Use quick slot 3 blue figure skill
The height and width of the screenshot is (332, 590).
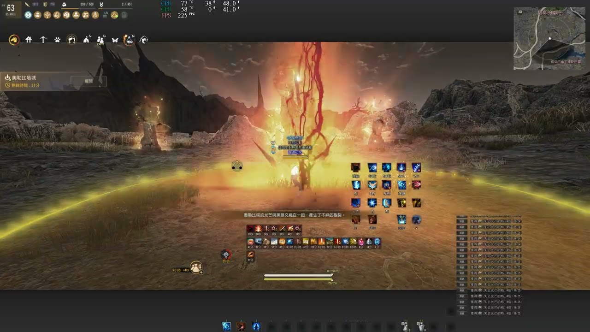(256, 326)
